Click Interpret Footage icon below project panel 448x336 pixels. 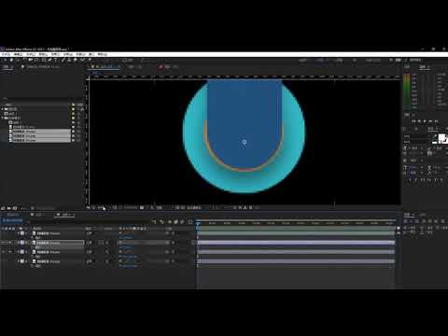tap(3, 208)
